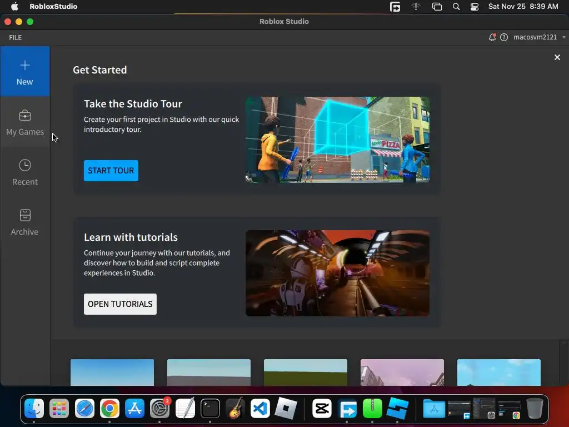Click the gray Roblox icon in dock

286,409
